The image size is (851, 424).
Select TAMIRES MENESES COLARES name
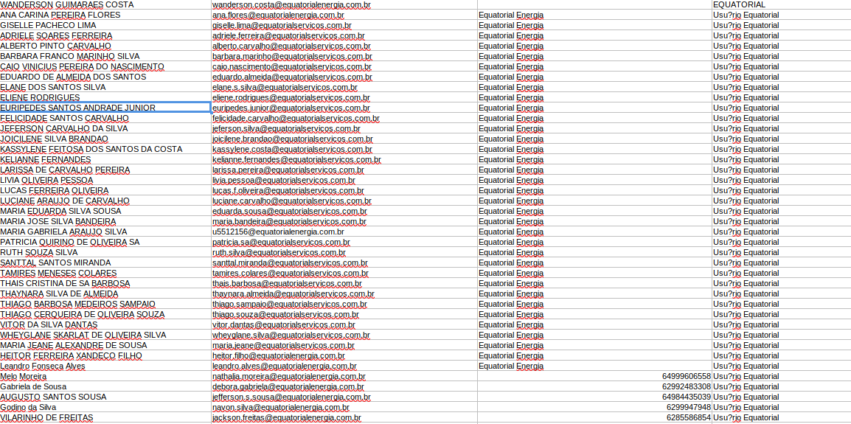(58, 273)
